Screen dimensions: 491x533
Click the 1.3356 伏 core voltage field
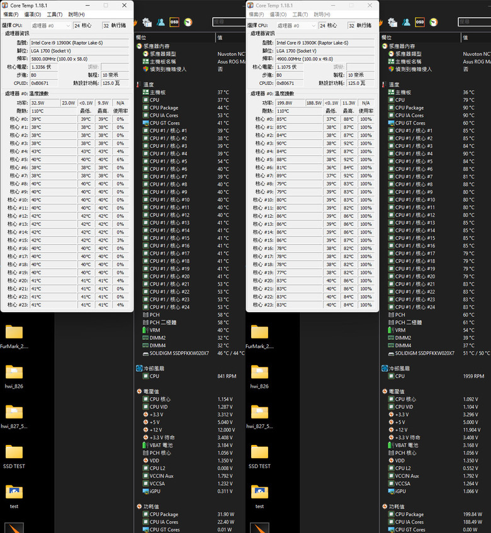pyautogui.click(x=44, y=67)
